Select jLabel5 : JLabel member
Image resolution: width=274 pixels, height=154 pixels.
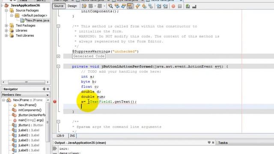pos(29,150)
